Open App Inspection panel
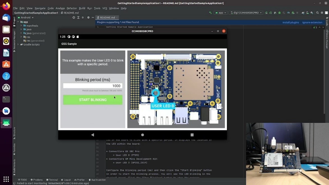Image resolution: width=329 pixels, height=185 pixels. coord(97,180)
